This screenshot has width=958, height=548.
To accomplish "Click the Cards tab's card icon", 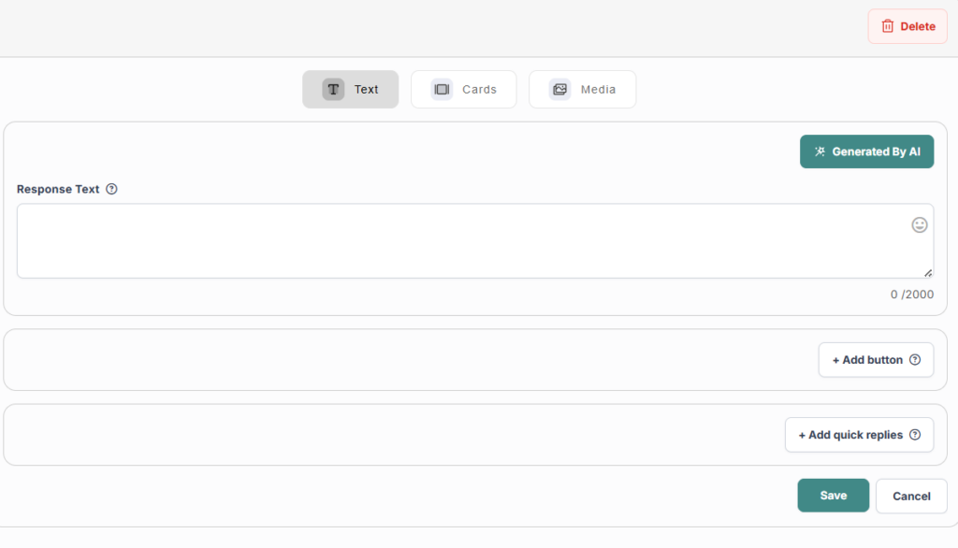I will pos(442,90).
